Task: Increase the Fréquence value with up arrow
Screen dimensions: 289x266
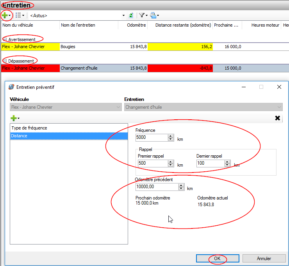Action: [170, 136]
